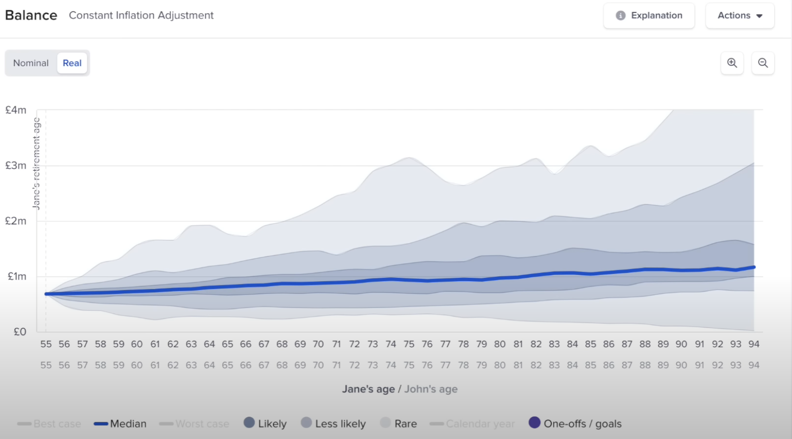Click the info icon in Explanation button
This screenshot has height=439, width=792.
coord(621,16)
